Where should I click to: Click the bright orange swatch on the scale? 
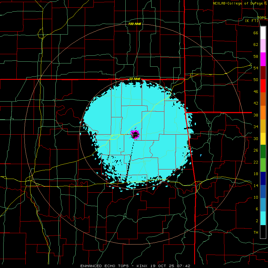click(263, 112)
